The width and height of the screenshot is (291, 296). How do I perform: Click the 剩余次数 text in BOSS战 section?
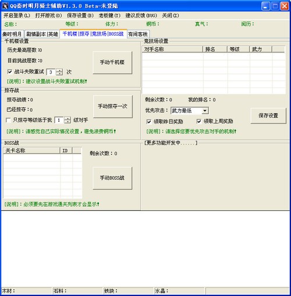point(104,153)
